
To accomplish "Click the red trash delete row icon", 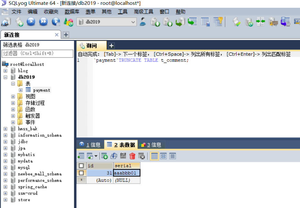I will click(x=132, y=156).
